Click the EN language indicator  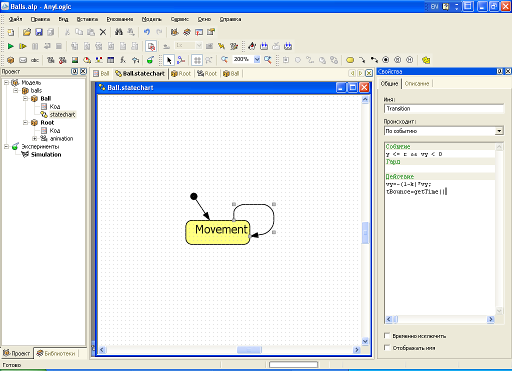coord(434,6)
